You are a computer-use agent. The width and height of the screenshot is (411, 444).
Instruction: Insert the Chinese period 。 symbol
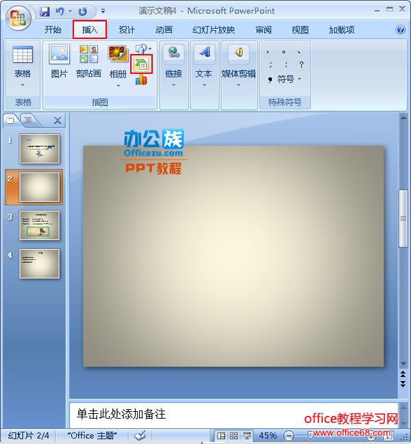pyautogui.click(x=284, y=52)
